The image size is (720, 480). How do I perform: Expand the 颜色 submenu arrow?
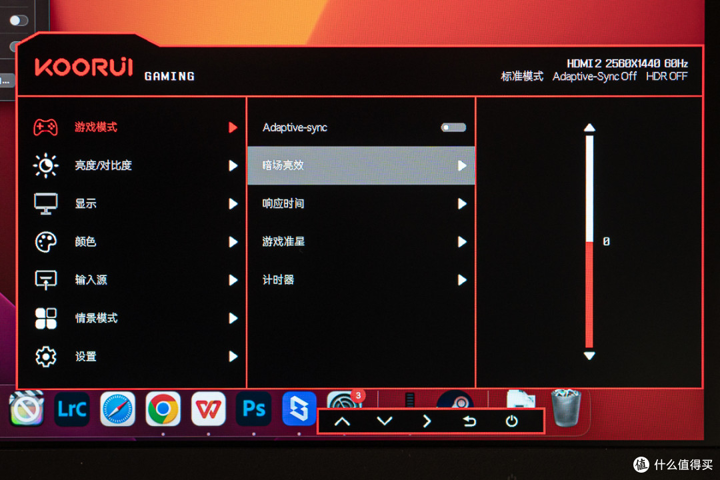(x=233, y=241)
